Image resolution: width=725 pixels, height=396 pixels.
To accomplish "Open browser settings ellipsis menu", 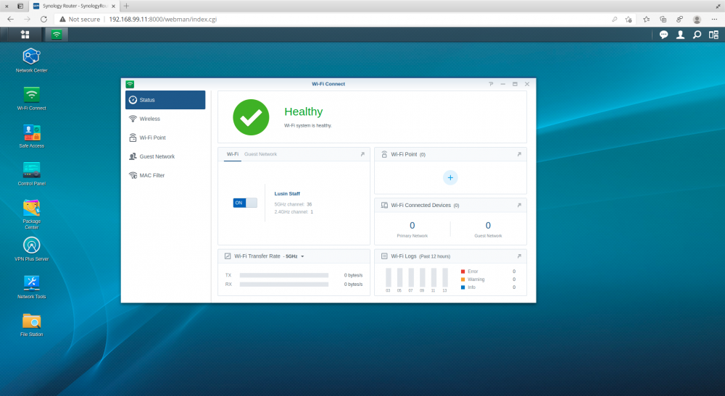I will point(714,20).
